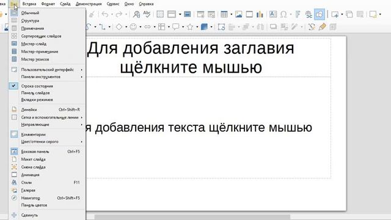
Task: Choose Мастер-слайд menu entry
Action: tap(47, 43)
